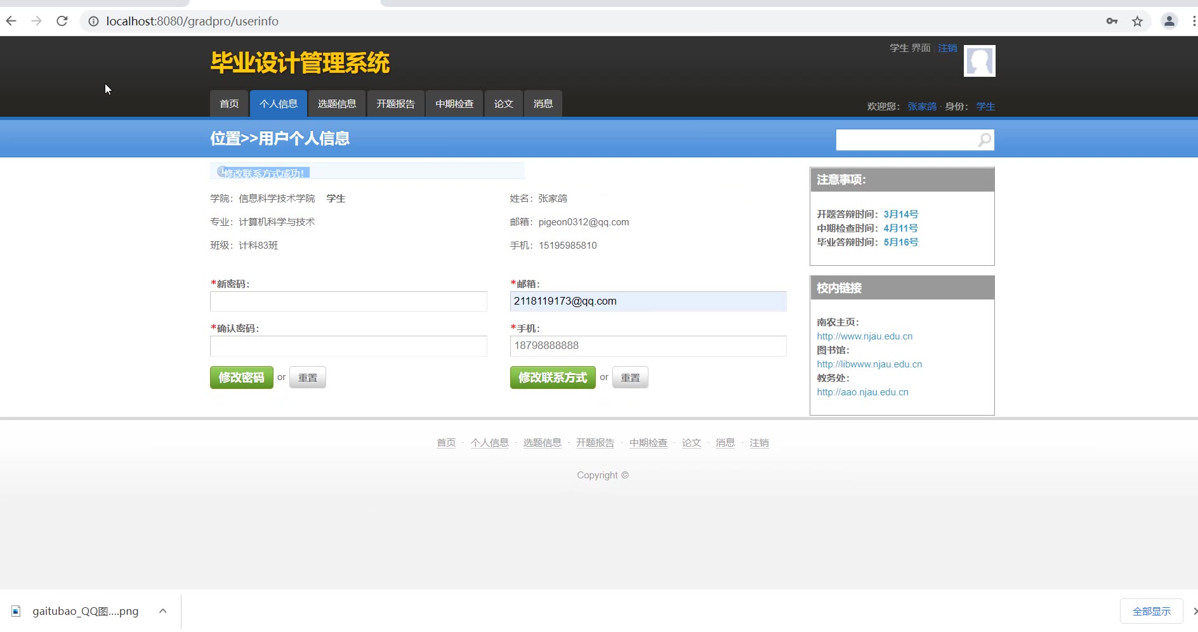This screenshot has height=632, width=1198.
Task: Switch to the 中期检查 tab
Action: point(454,104)
